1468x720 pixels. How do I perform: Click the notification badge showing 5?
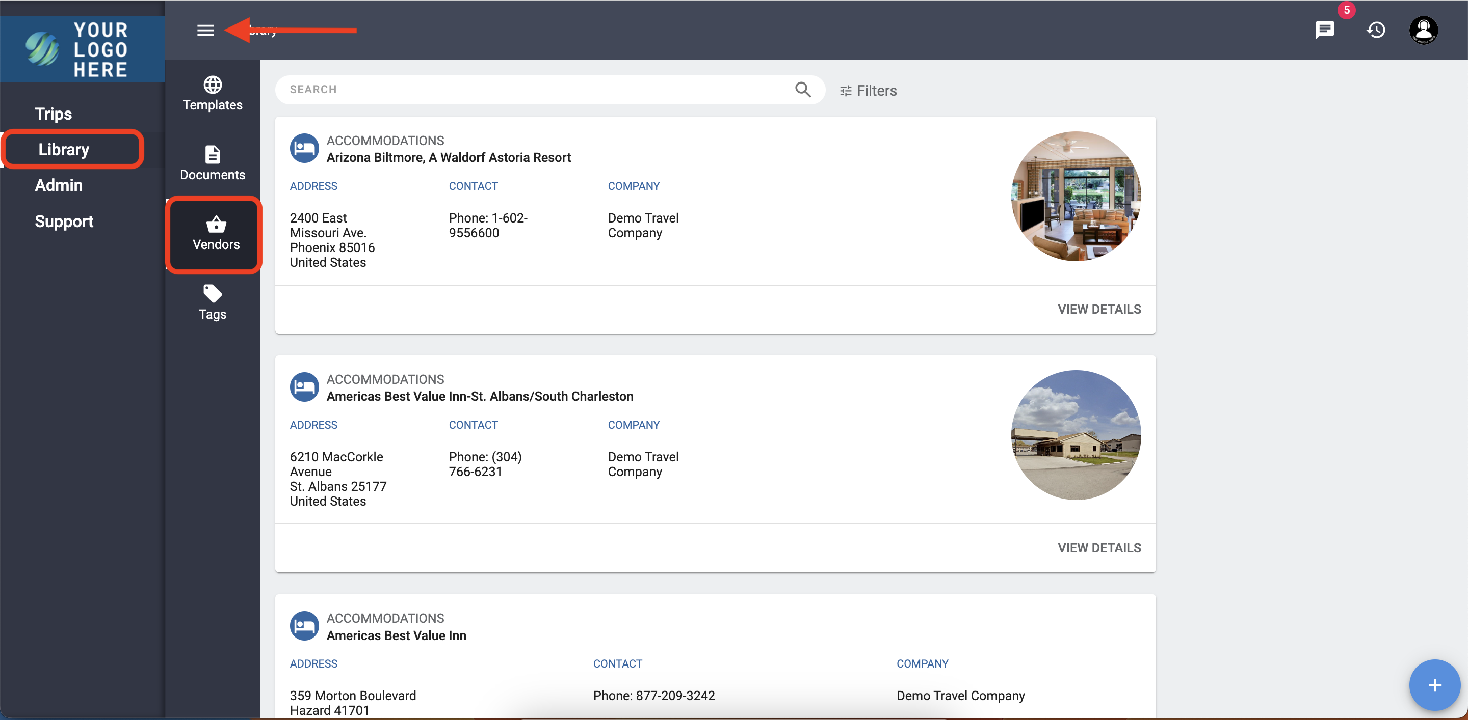click(1346, 10)
